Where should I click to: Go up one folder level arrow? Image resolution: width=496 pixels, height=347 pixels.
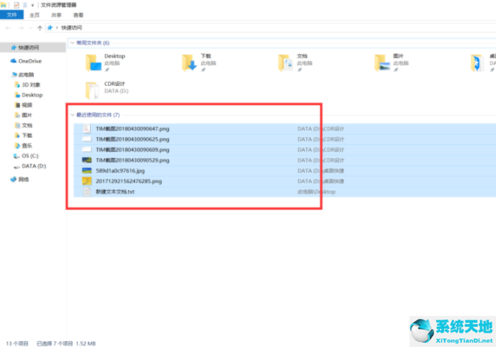click(x=40, y=28)
